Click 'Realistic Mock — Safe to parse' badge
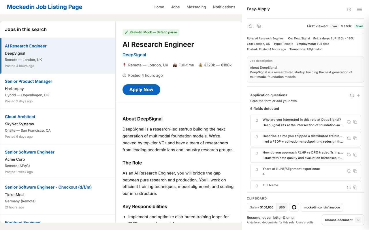Screen dimensions: 369x230 coord(151,32)
